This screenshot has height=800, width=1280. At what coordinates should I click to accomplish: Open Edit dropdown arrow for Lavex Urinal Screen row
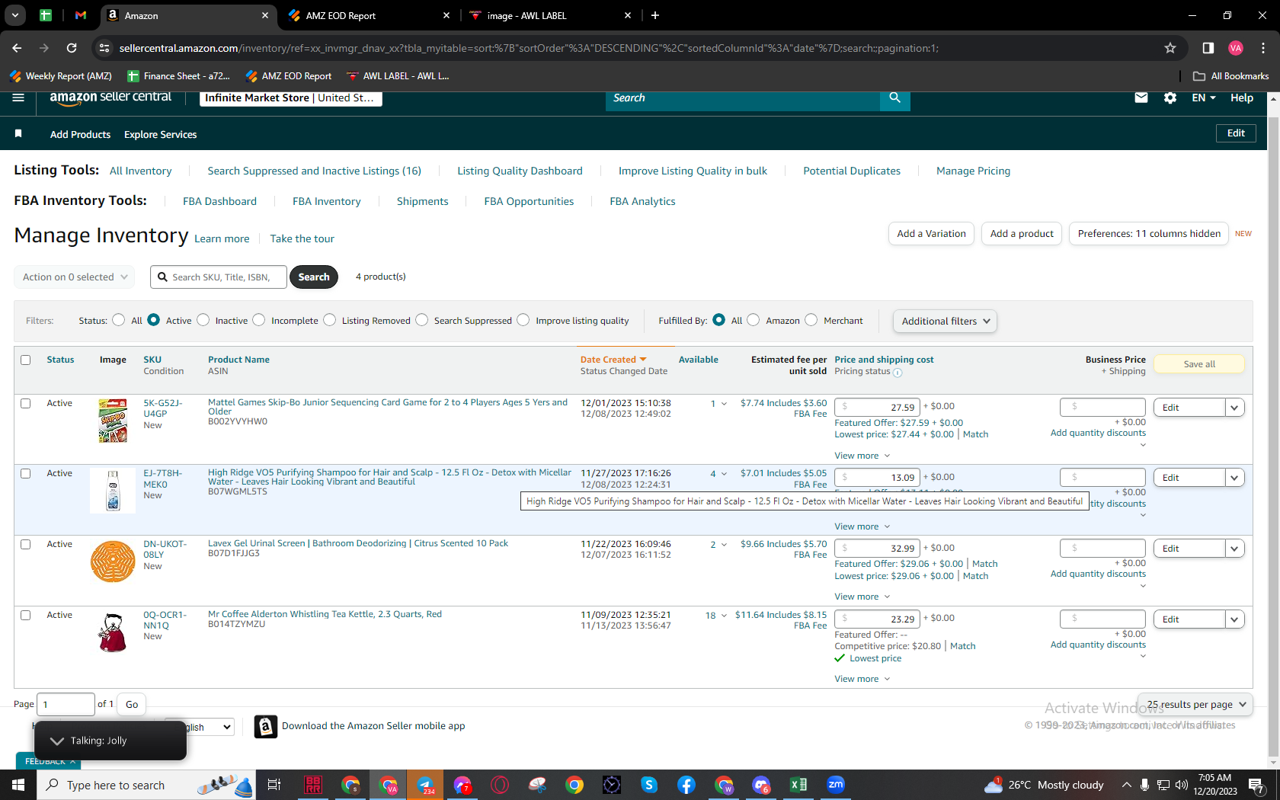click(x=1235, y=549)
